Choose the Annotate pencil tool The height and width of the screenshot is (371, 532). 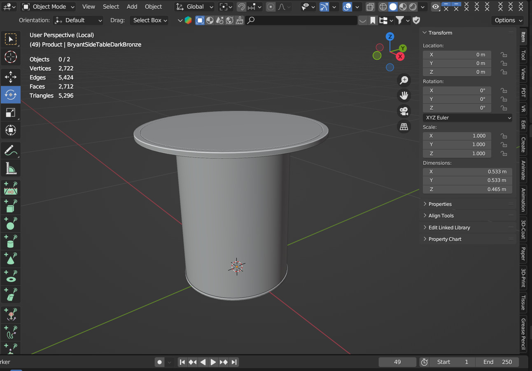[x=11, y=150]
